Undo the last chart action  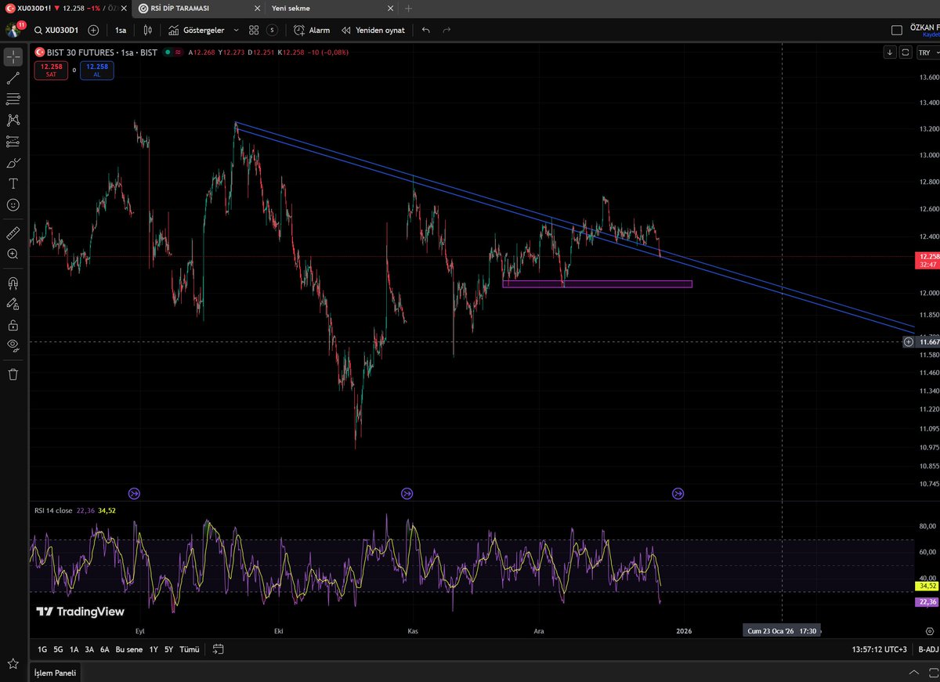(x=425, y=30)
